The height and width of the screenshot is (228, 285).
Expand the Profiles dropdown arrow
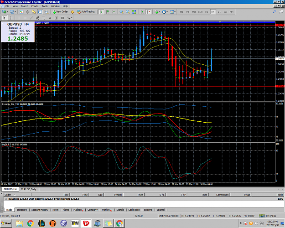pos(15,12)
